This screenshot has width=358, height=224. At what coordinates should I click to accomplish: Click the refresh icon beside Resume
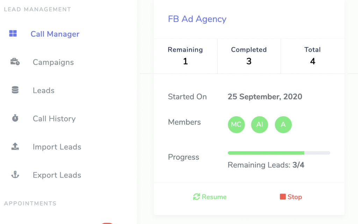(x=197, y=196)
